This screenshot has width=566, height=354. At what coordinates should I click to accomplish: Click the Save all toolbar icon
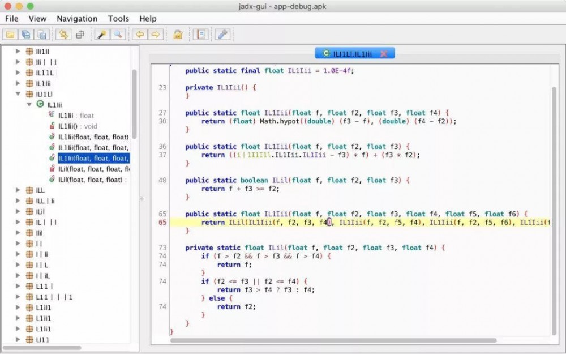click(26, 35)
